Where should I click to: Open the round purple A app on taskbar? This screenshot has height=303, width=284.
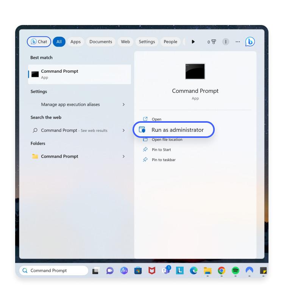[124, 271]
